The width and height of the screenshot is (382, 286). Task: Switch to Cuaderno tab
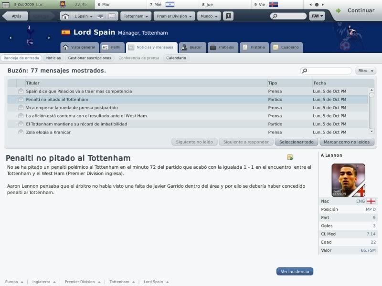tap(286, 47)
